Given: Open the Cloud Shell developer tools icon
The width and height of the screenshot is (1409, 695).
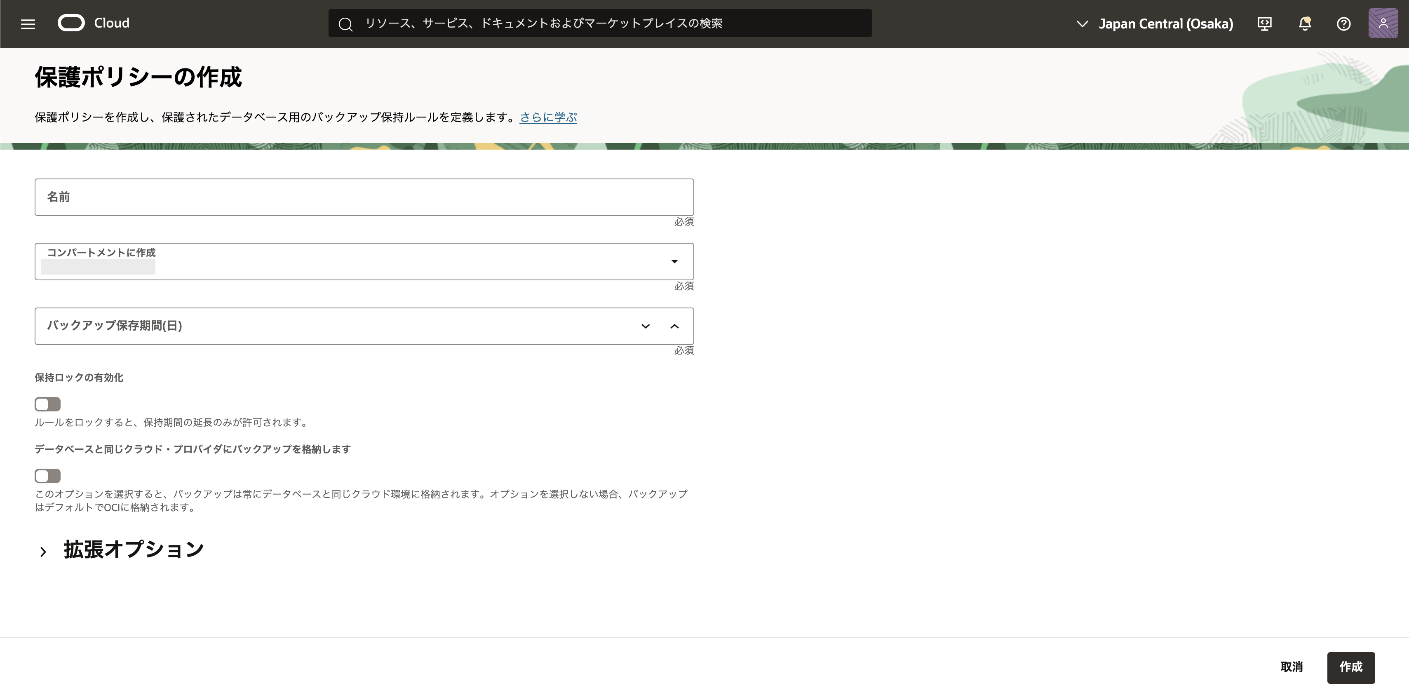Looking at the screenshot, I should tap(1264, 23).
